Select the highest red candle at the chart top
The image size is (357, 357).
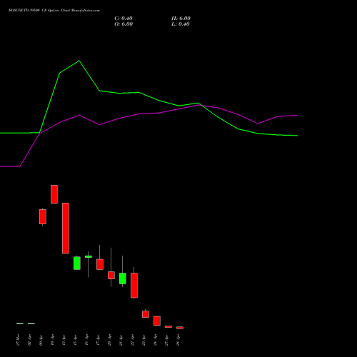click(54, 194)
